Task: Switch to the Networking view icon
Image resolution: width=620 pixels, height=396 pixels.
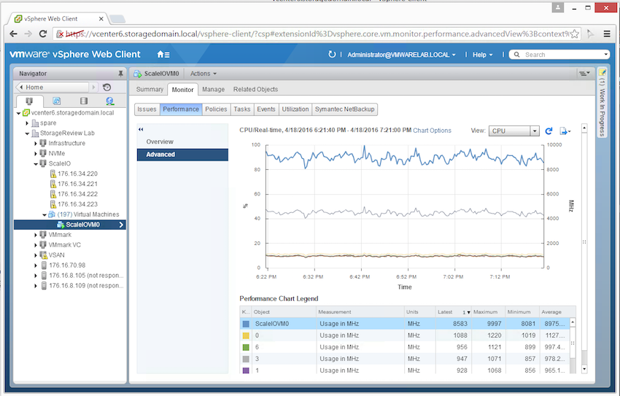Action: tap(110, 101)
